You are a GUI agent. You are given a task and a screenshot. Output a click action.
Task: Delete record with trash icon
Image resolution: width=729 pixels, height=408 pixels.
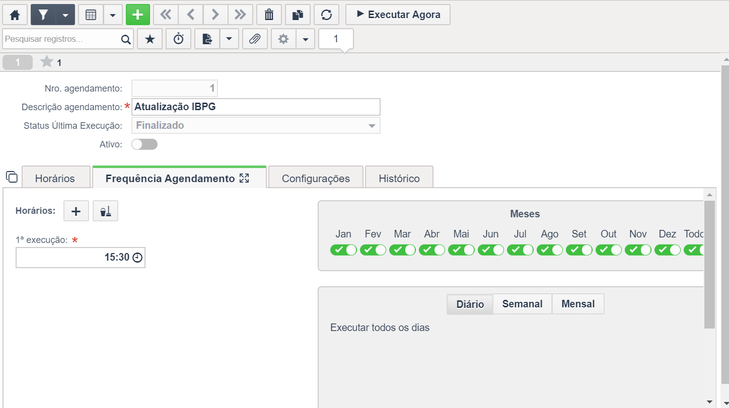(x=269, y=15)
